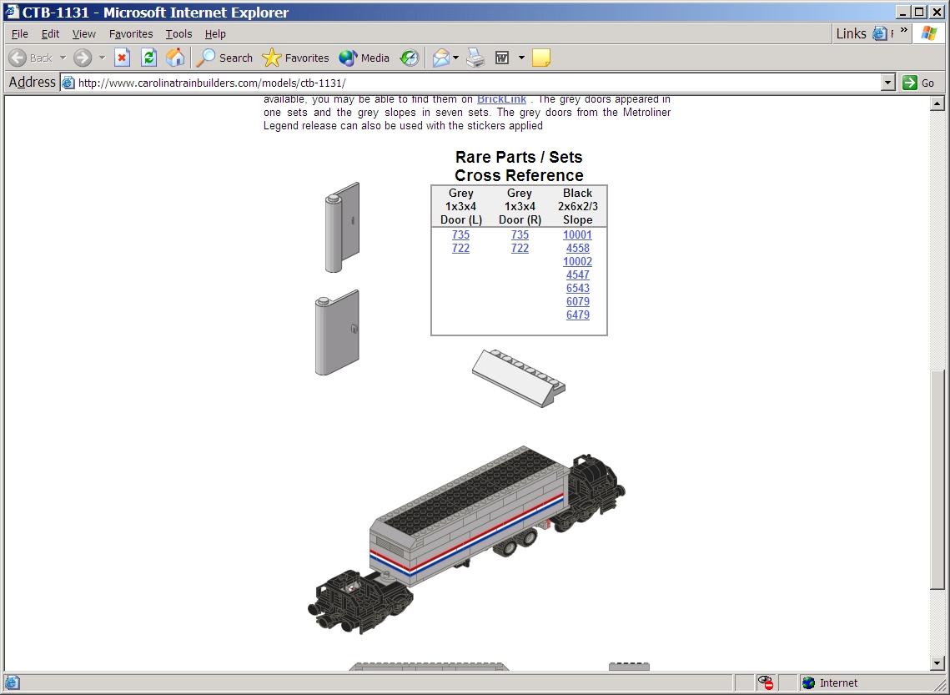The width and height of the screenshot is (950, 695).
Task: Open the Help menu
Action: 215,34
